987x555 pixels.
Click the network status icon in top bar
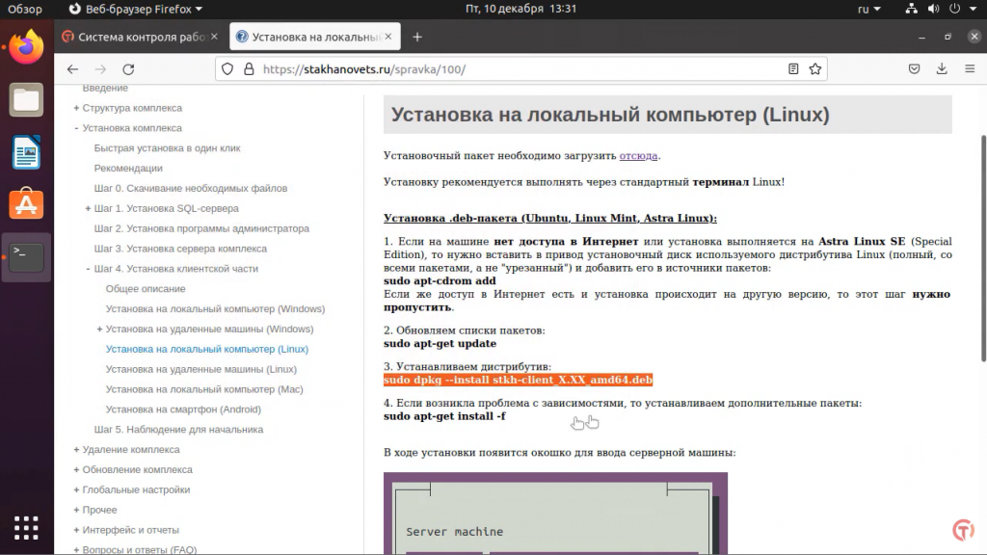point(911,9)
